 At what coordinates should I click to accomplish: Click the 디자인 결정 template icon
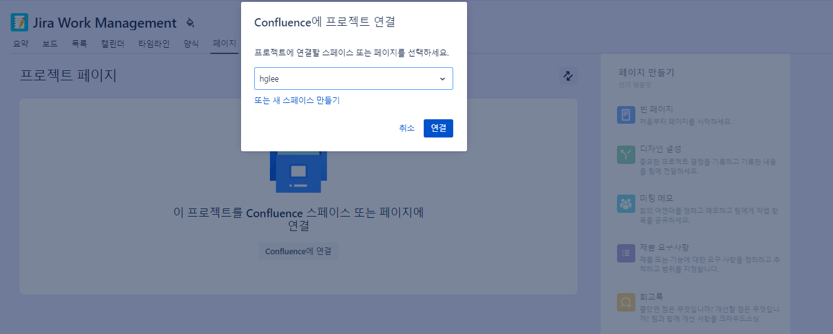coord(626,155)
